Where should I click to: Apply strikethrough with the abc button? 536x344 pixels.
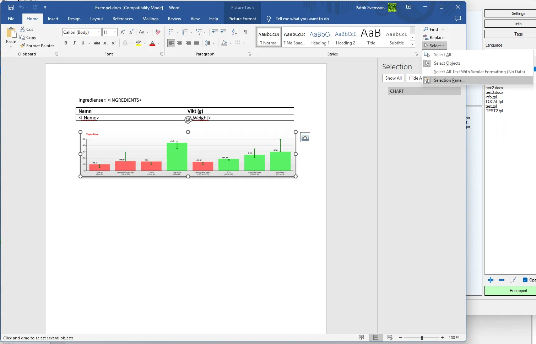[x=97, y=43]
